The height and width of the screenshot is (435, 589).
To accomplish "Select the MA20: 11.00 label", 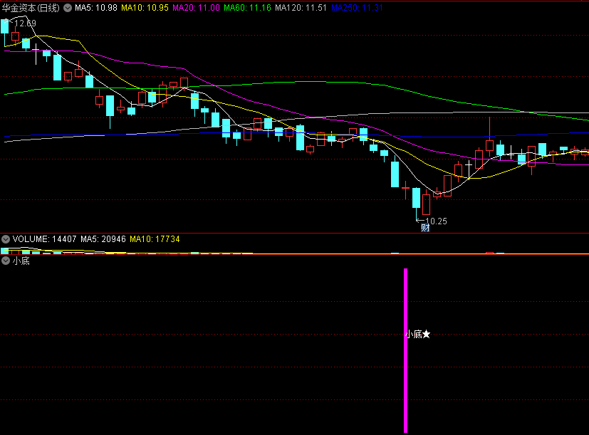I will click(196, 8).
